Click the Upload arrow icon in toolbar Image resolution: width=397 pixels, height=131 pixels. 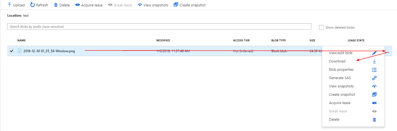(9, 5)
